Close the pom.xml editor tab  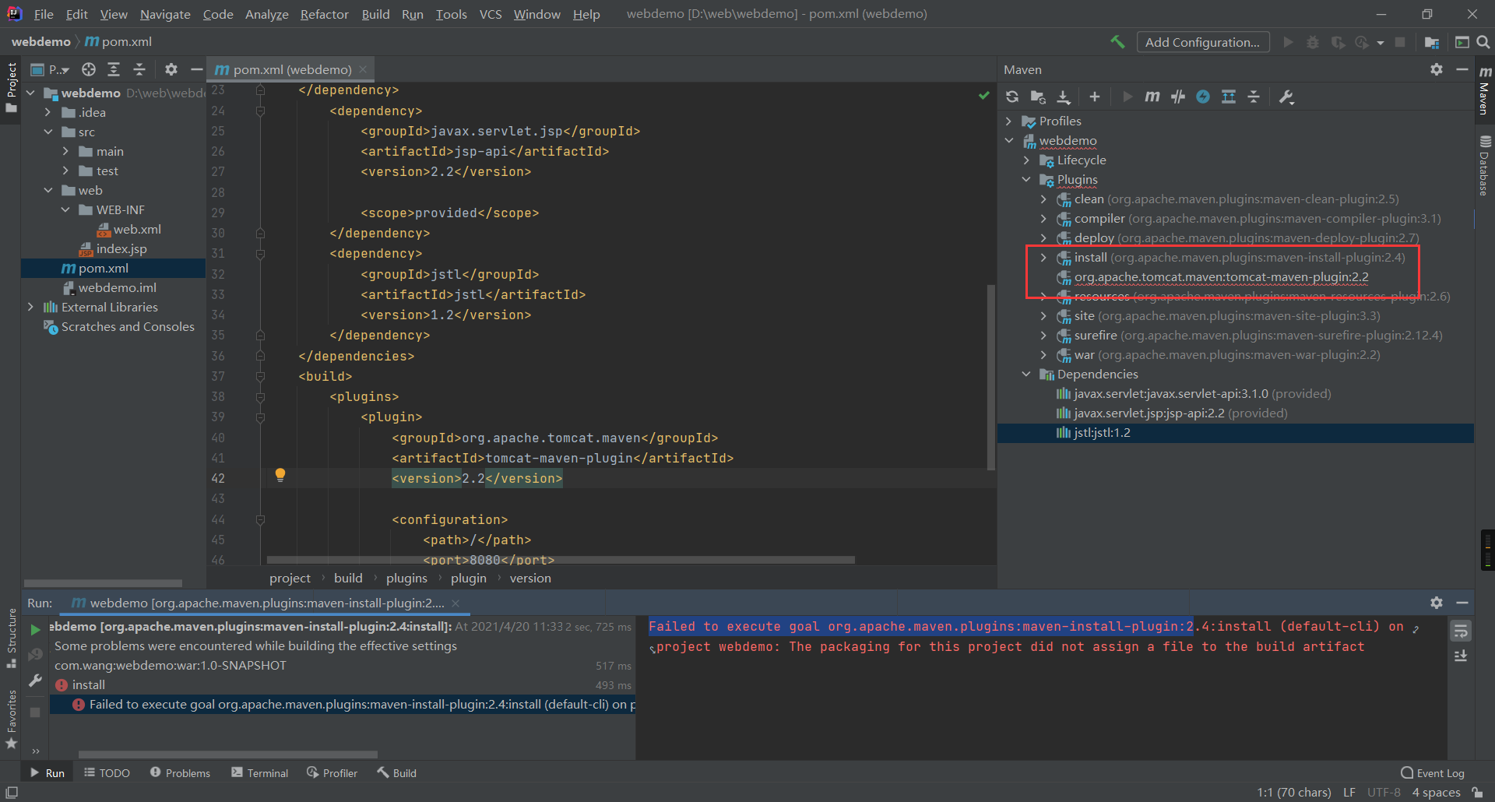[363, 69]
